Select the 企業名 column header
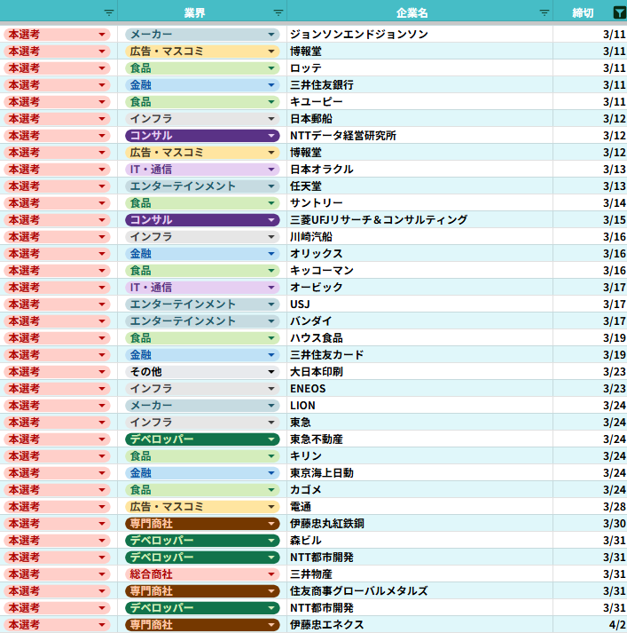This screenshot has height=633, width=627. tap(419, 11)
